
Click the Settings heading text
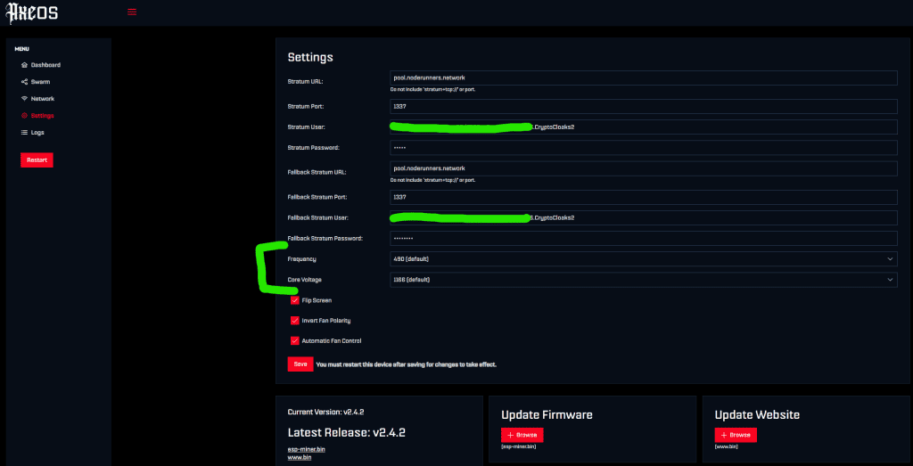point(310,58)
